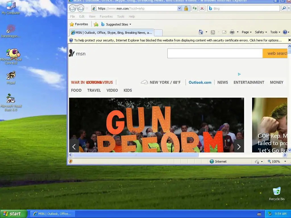Open the Safety dropdown menu
Image resolution: width=291 pixels, height=218 pixels.
coord(261,32)
